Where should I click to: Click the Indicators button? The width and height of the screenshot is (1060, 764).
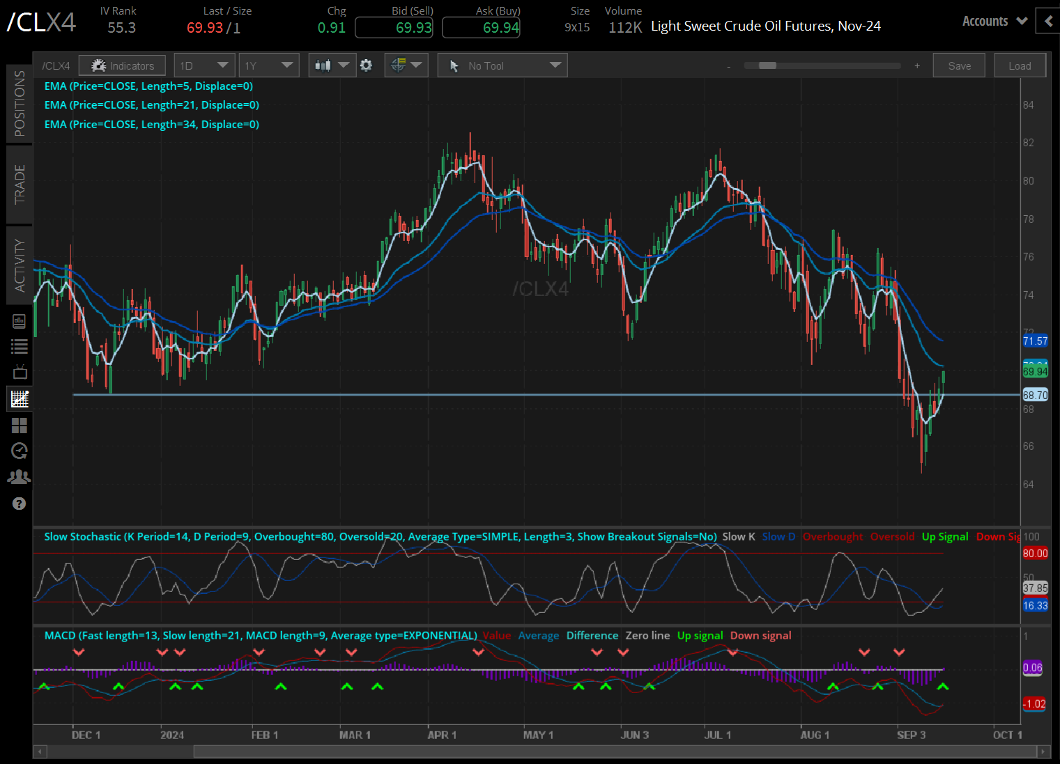tap(122, 65)
